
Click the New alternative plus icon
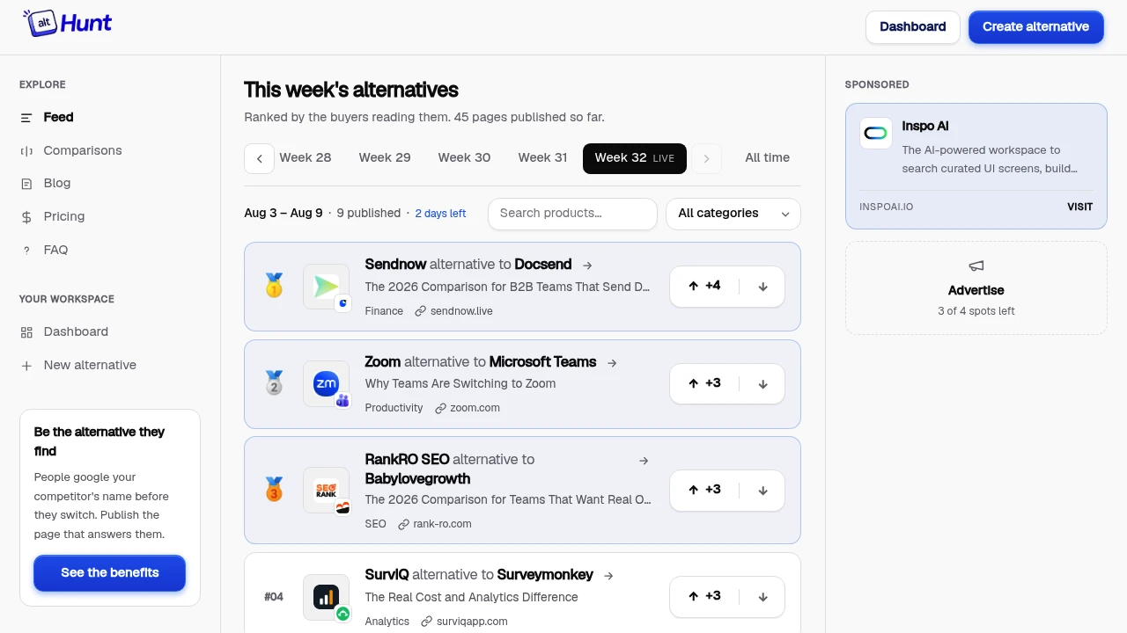tap(26, 366)
